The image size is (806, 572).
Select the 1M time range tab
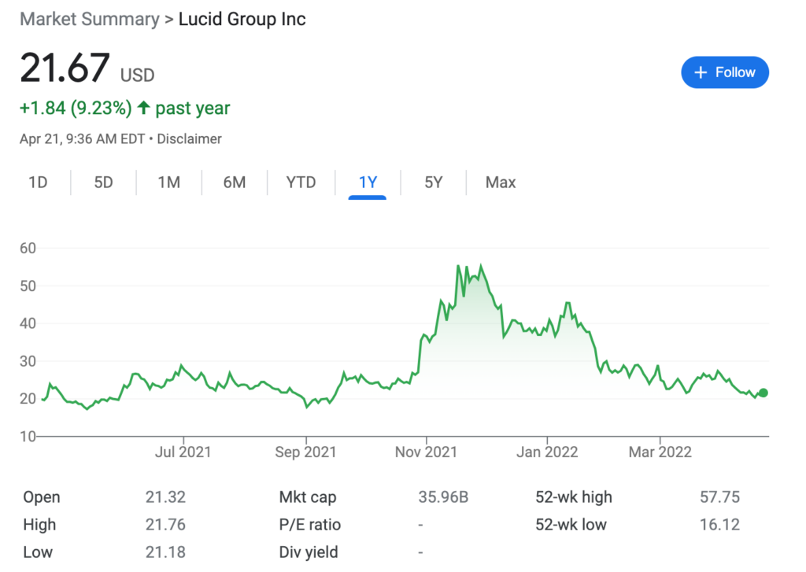click(x=168, y=183)
